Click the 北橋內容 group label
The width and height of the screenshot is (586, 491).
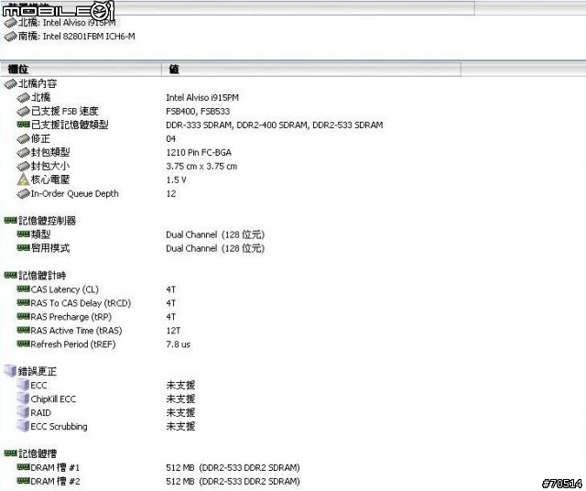(x=38, y=83)
